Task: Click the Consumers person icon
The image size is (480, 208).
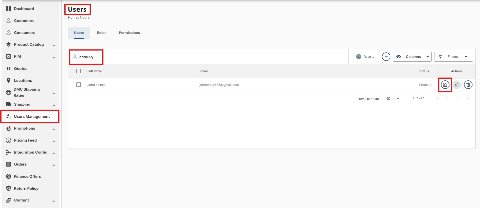Action: (x=9, y=32)
